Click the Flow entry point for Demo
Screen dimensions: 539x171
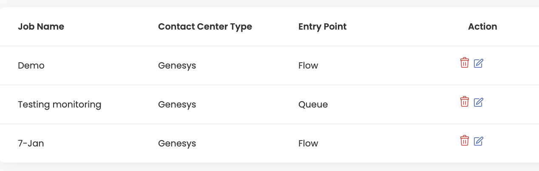(x=308, y=66)
